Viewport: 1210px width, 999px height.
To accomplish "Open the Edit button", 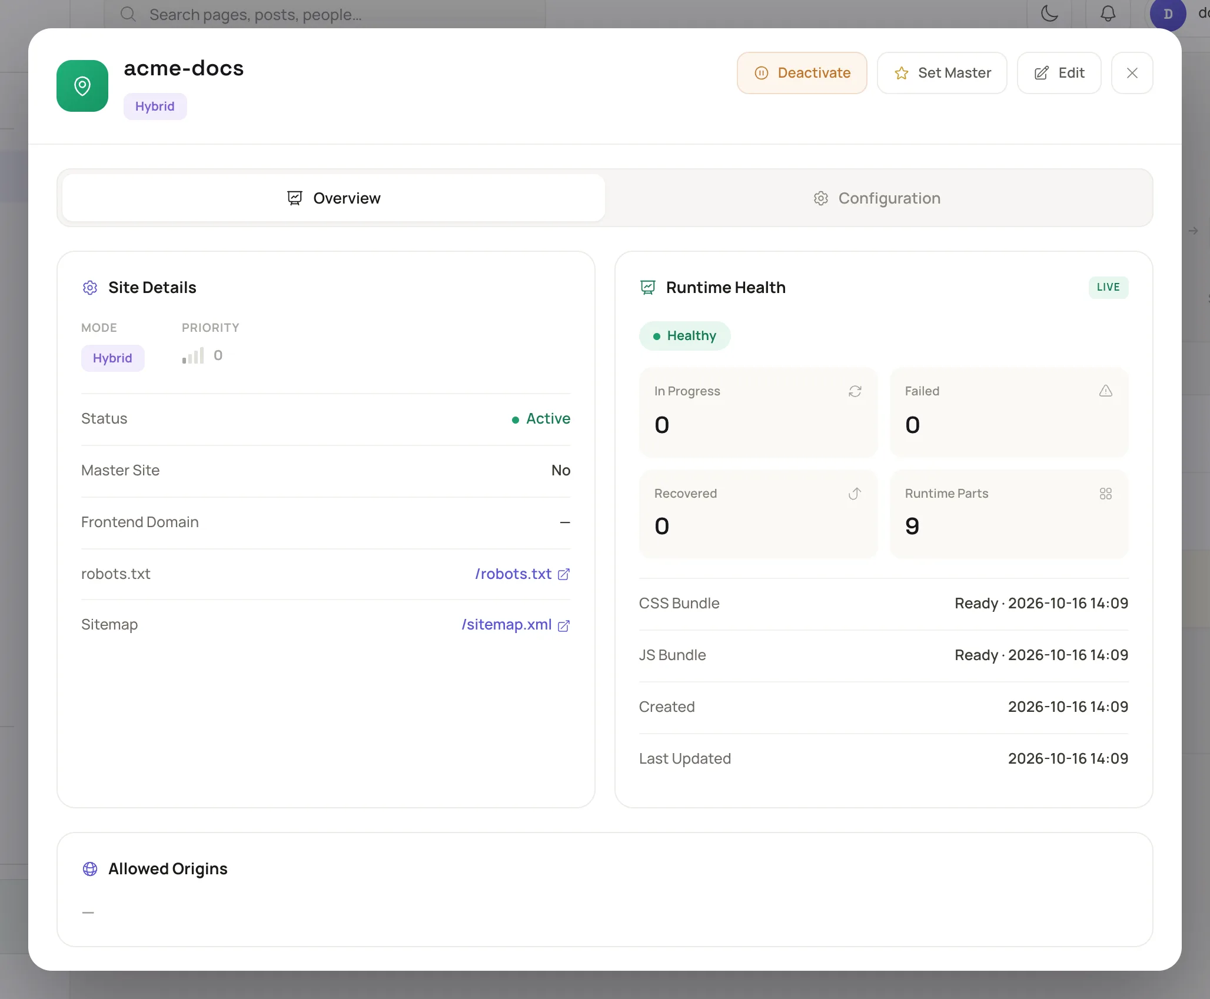I will coord(1059,73).
